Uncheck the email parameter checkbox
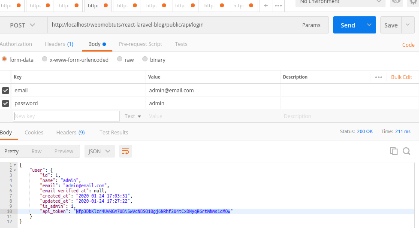The width and height of the screenshot is (419, 228). tap(6, 91)
